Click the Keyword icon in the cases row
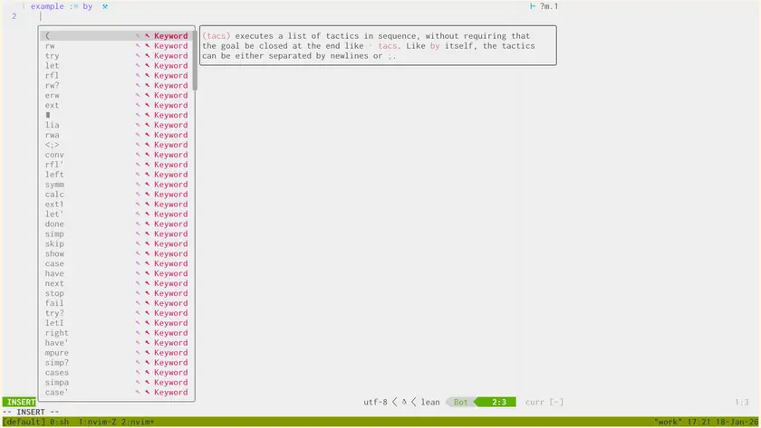This screenshot has width=761, height=428. (x=148, y=373)
